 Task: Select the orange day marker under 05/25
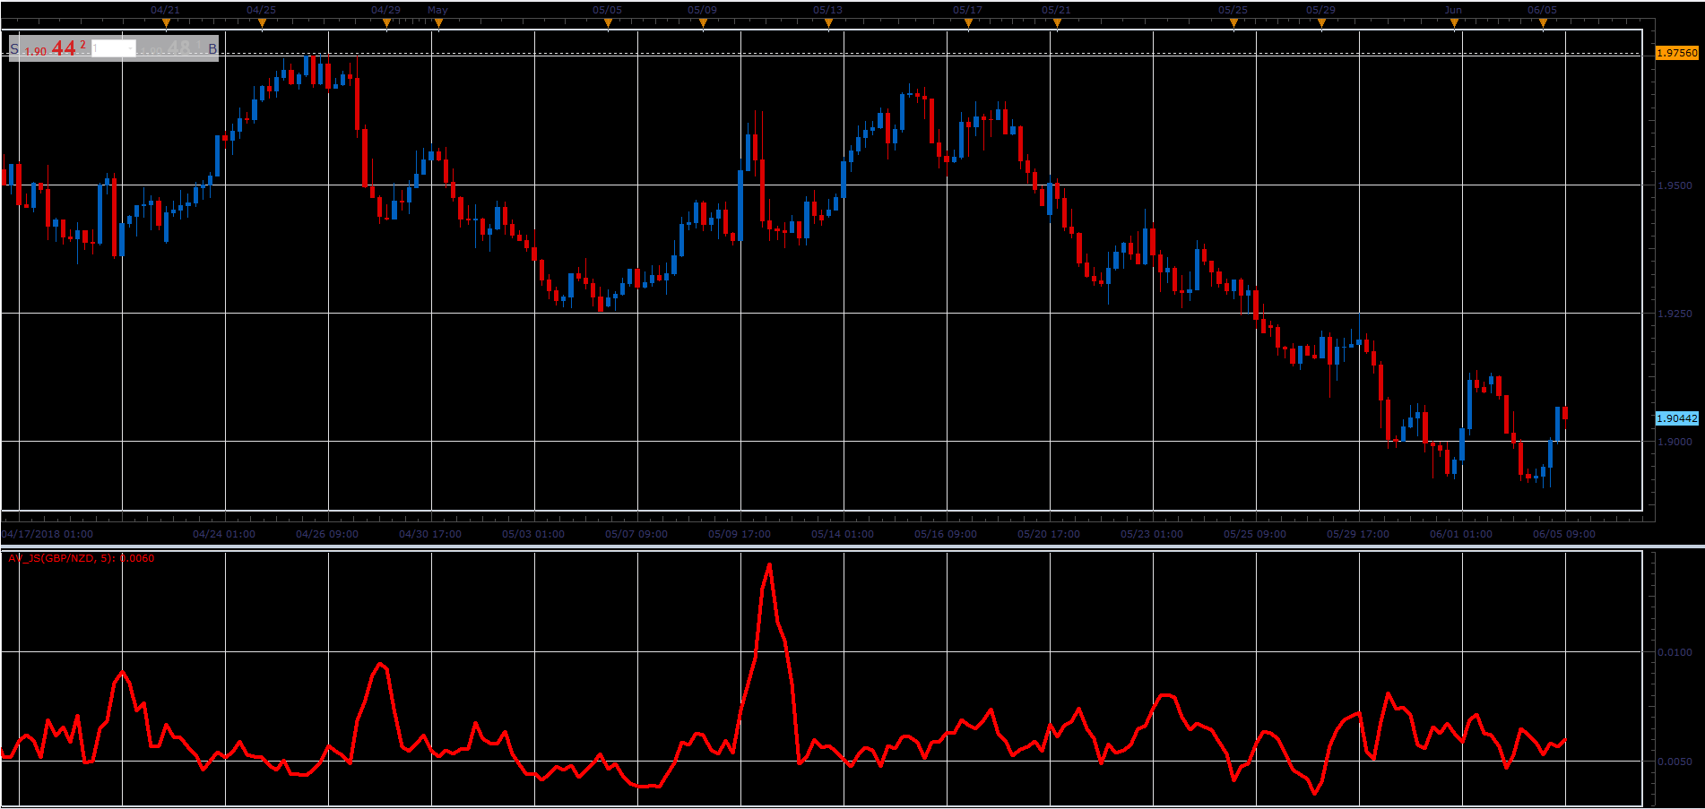coord(1233,24)
